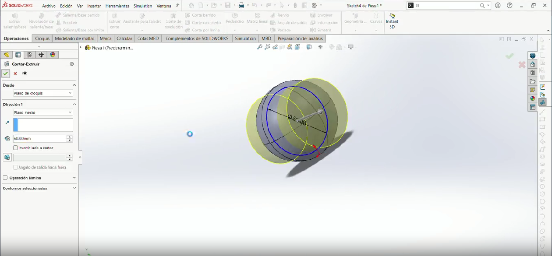Open SOLIDWORKS Resources home task pane tab
Image resolution: width=552 pixels, height=256 pixels.
click(x=533, y=64)
